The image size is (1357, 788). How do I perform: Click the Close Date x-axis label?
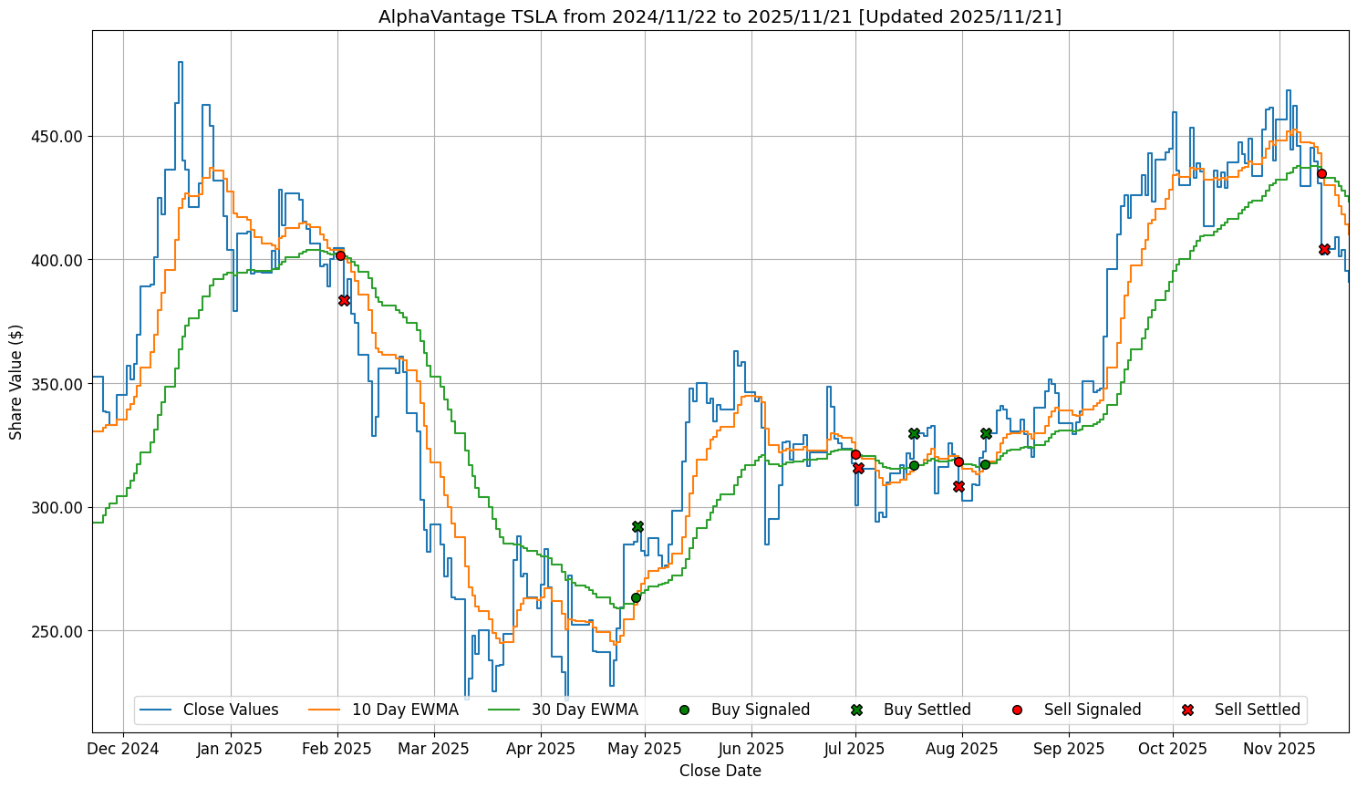[720, 771]
